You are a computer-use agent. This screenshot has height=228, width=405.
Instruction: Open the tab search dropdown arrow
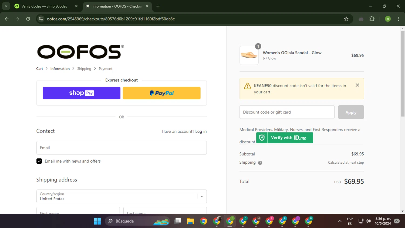(6, 6)
